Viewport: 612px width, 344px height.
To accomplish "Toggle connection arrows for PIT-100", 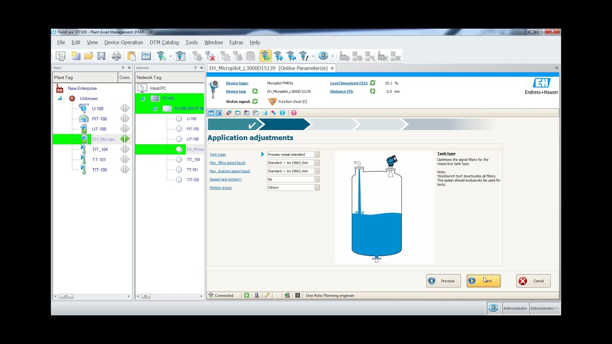I will tap(125, 118).
